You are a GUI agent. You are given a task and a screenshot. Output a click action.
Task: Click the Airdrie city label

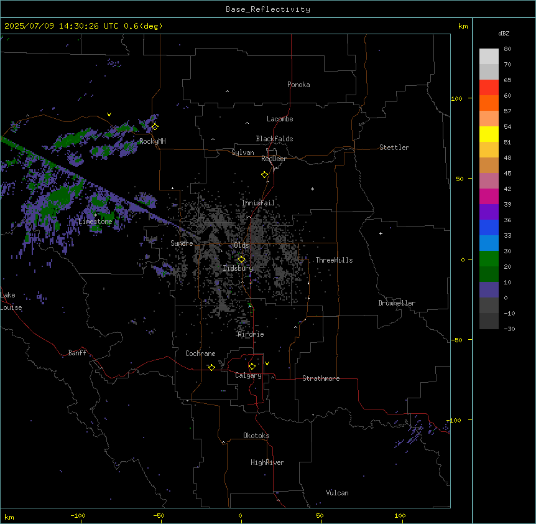point(251,334)
